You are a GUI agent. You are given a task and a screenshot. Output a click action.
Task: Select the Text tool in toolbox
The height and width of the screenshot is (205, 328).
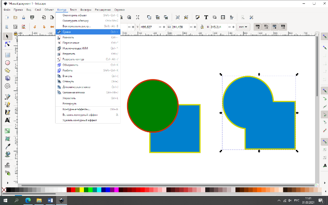(8, 120)
